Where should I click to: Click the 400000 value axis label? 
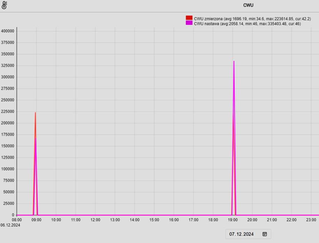click(x=8, y=31)
